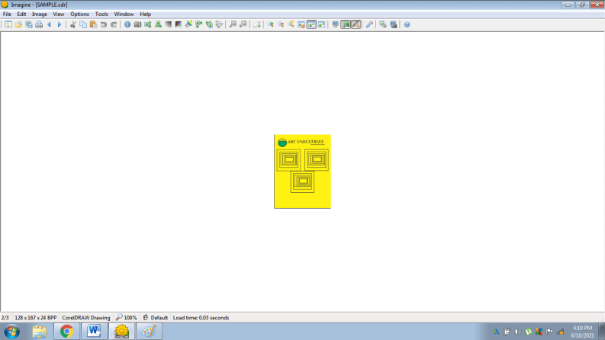Click the negative/invert colors icon

coord(179,24)
